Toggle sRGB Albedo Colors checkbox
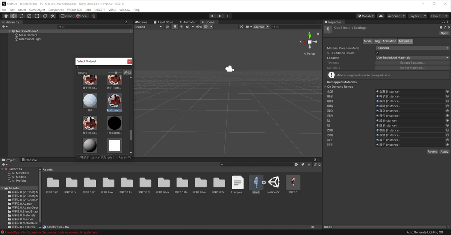 pyautogui.click(x=377, y=53)
